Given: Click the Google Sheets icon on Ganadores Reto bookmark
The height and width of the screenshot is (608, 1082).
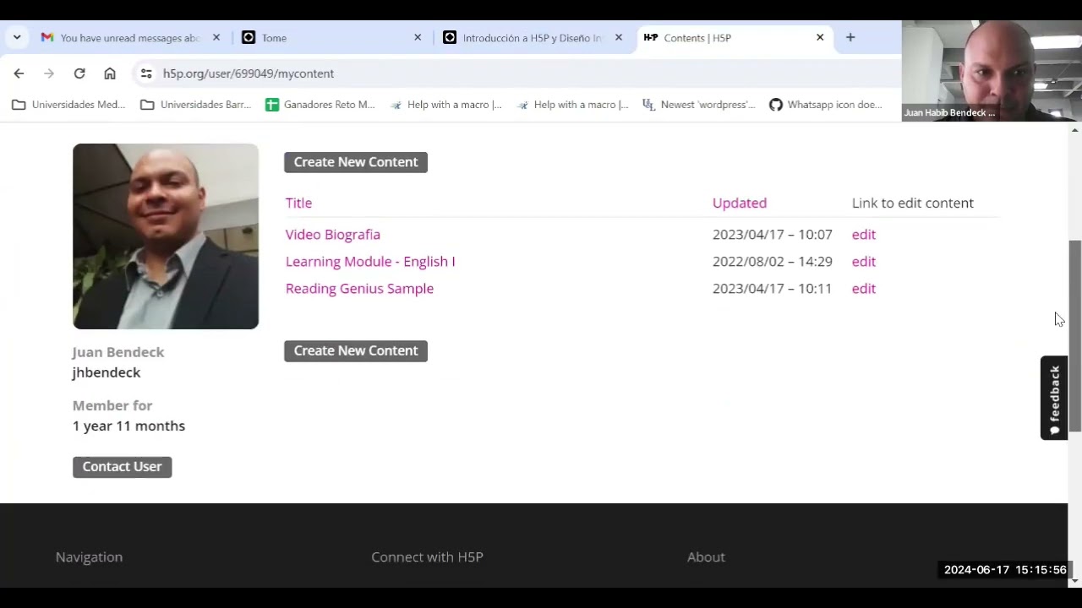Looking at the screenshot, I should click(x=272, y=104).
